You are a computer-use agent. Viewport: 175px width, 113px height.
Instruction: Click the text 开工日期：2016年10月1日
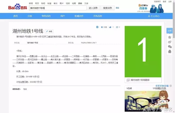click(28, 77)
